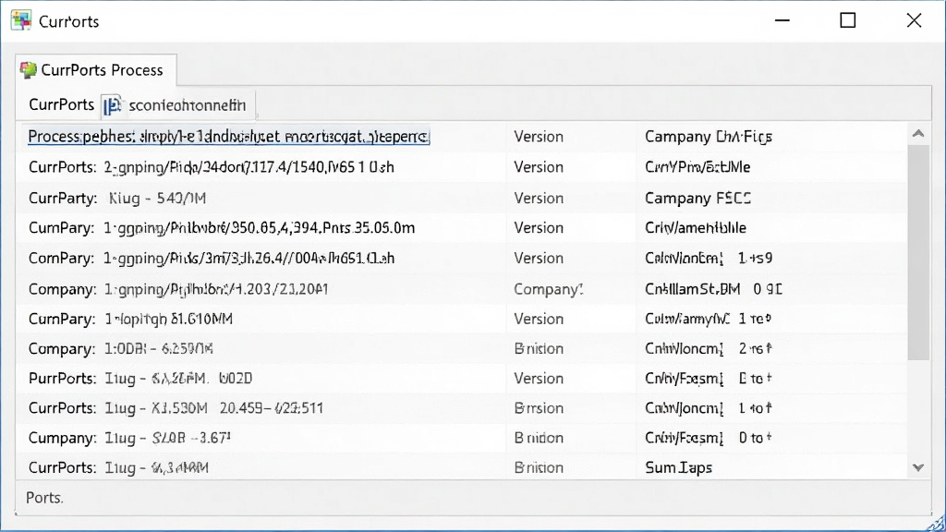Click the CurrPorts app icon in title bar

[x=21, y=20]
